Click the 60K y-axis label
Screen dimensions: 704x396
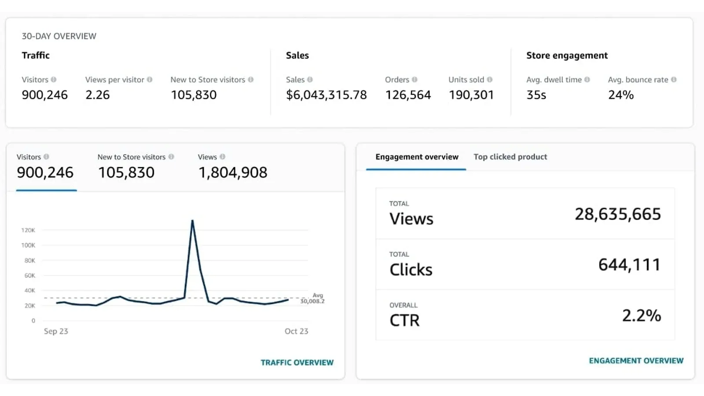(30, 275)
